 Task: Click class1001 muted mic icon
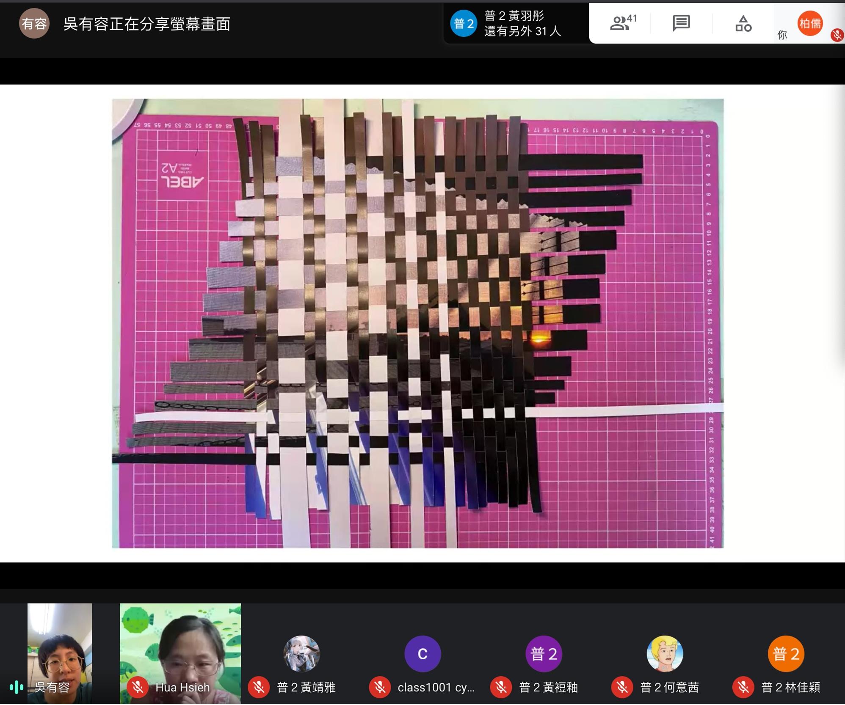click(380, 687)
